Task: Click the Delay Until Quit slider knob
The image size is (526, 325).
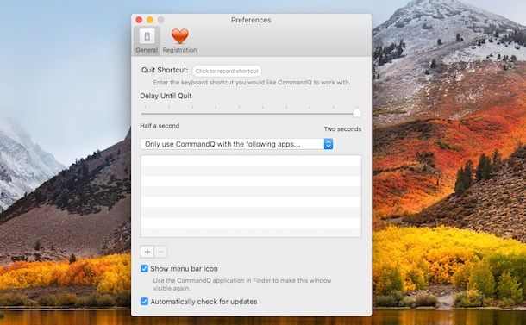Action: tap(357, 113)
